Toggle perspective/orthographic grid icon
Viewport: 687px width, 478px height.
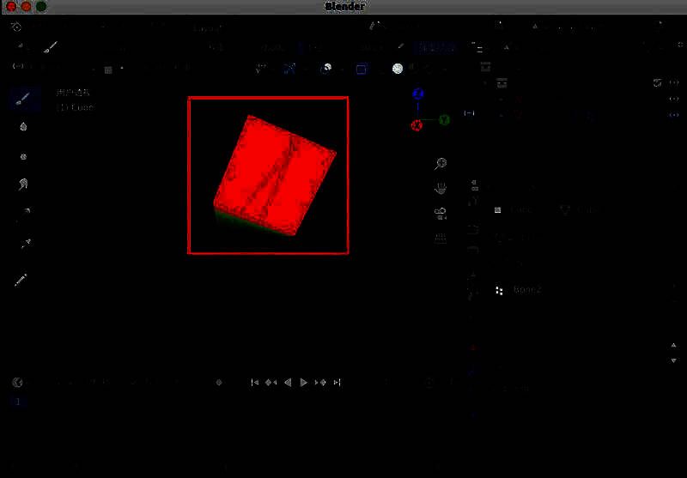pos(441,239)
